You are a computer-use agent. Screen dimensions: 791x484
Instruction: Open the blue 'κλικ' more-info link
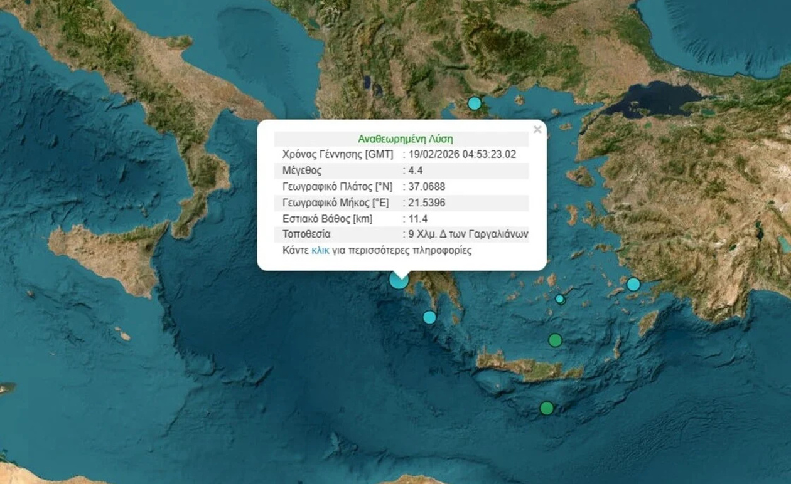tap(320, 251)
